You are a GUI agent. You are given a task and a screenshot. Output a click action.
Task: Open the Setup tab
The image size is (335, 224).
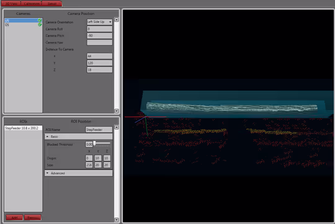(x=52, y=3)
